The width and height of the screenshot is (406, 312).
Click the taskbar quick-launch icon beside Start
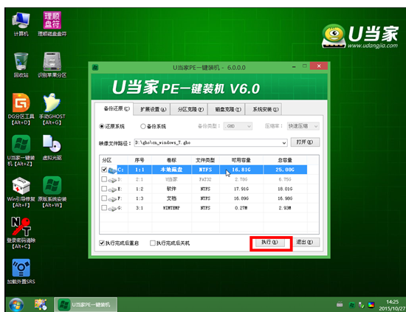(41, 305)
